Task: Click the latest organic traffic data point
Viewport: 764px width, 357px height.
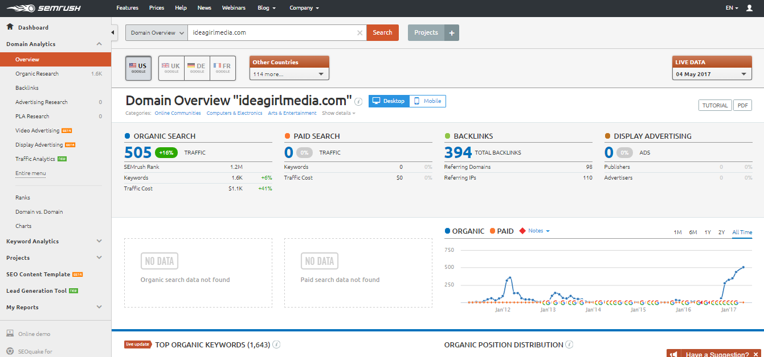Action: click(x=743, y=267)
